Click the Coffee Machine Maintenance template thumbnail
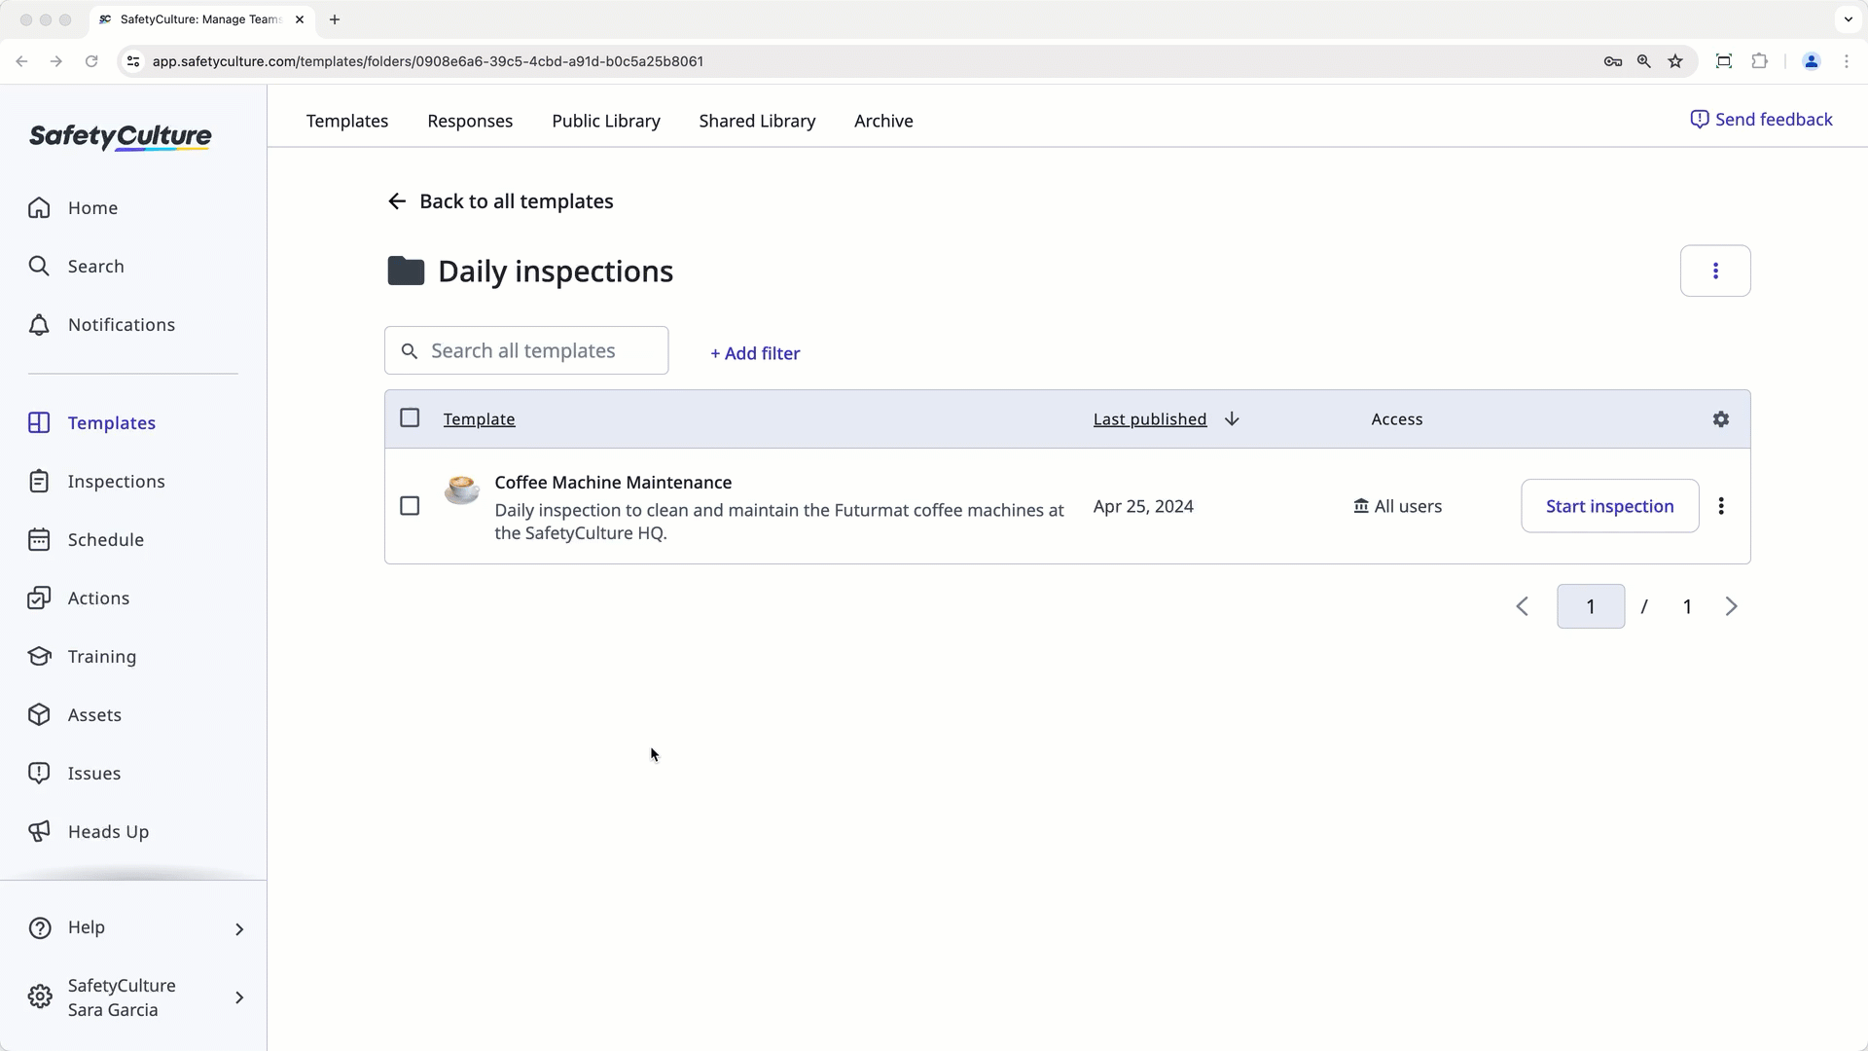Image resolution: width=1868 pixels, height=1051 pixels. 462,489
